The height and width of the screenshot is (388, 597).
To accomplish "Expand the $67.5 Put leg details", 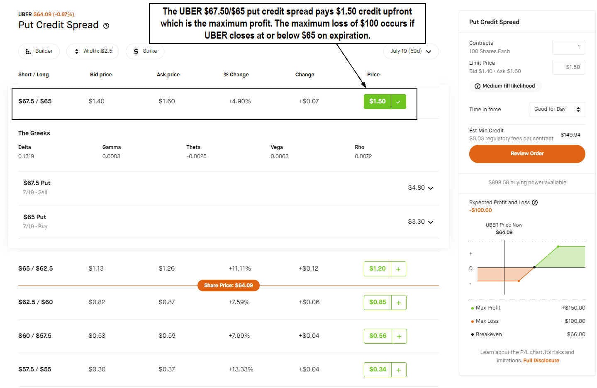I will (431, 188).
